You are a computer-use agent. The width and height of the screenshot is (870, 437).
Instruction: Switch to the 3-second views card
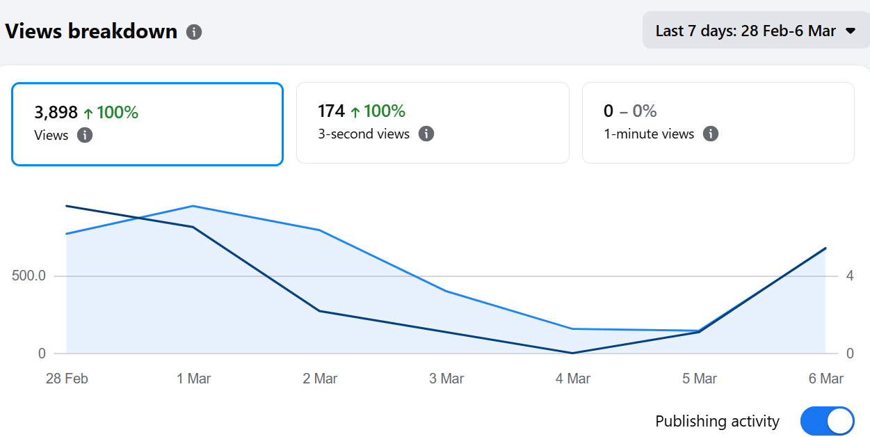(433, 122)
